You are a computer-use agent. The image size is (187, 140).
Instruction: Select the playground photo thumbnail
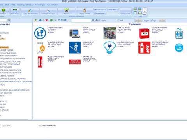109,33
